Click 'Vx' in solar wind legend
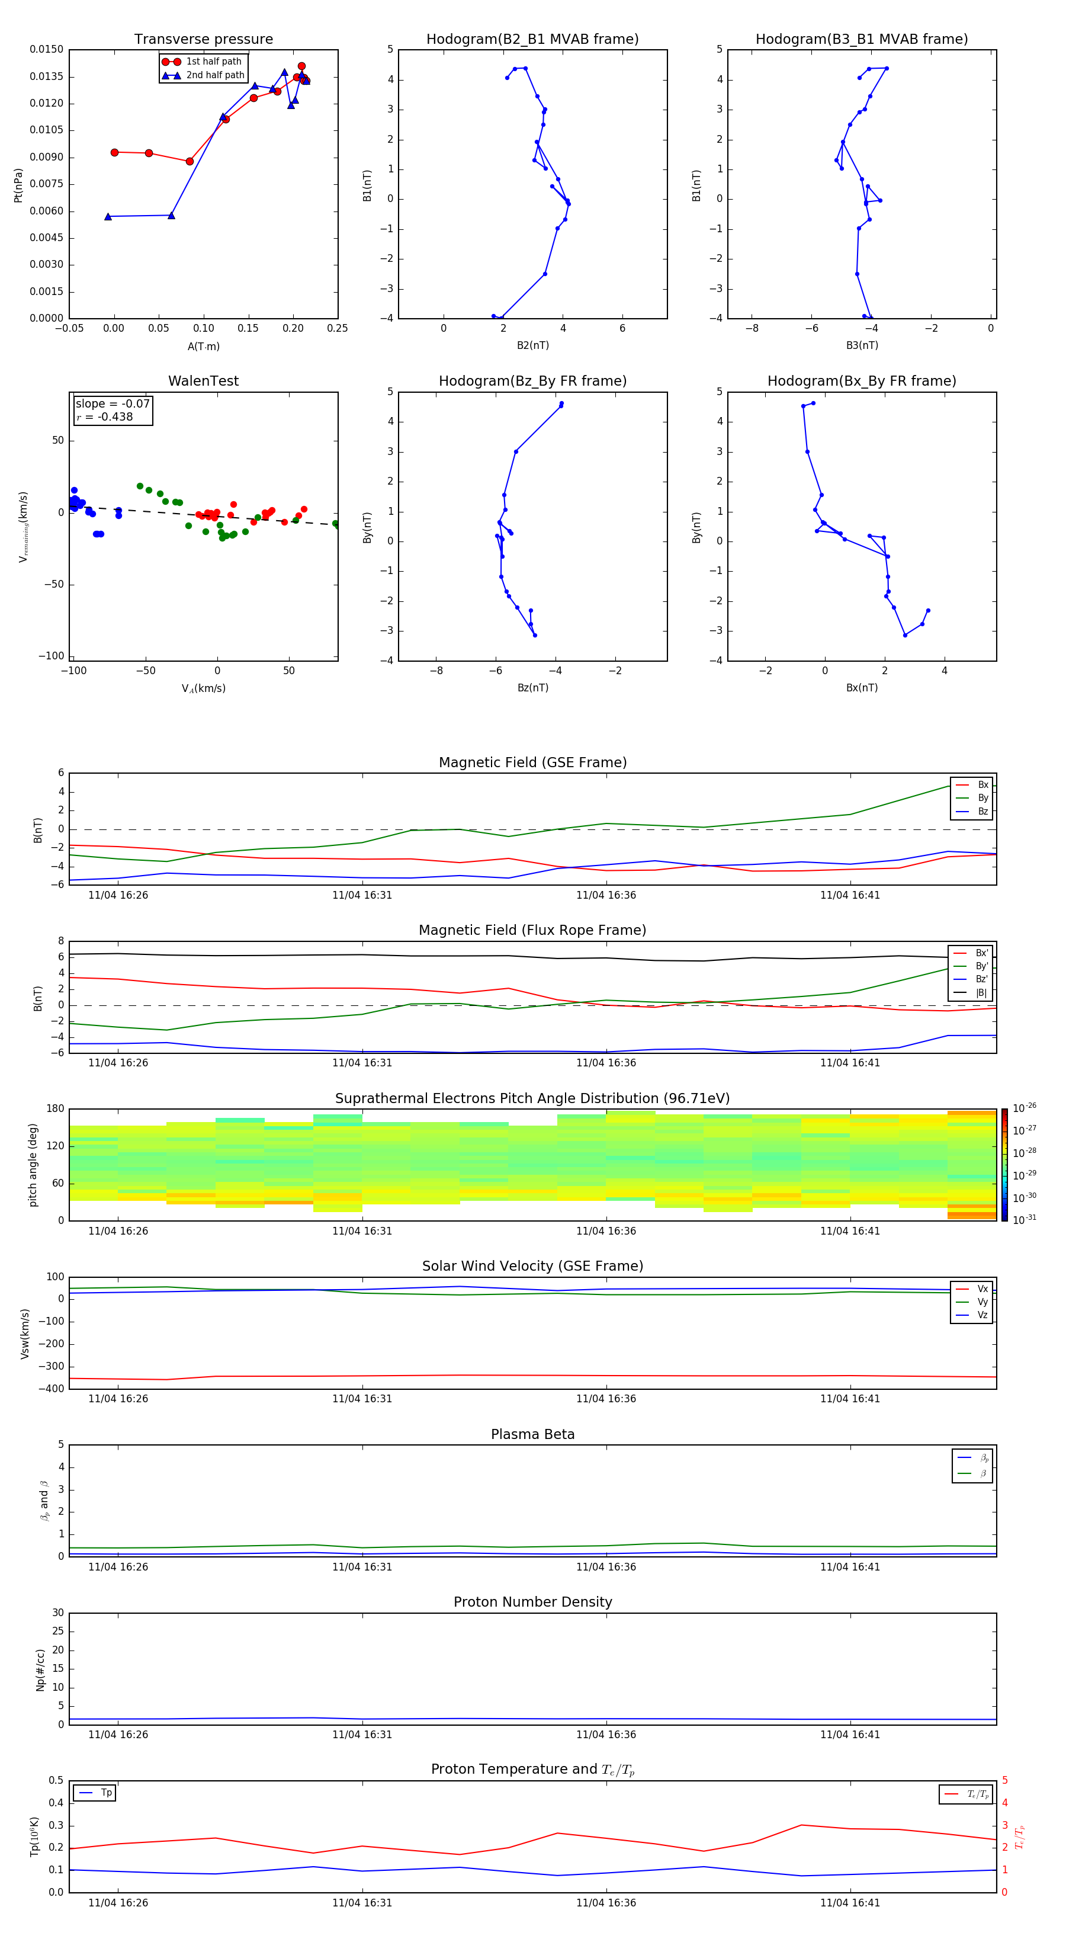The width and height of the screenshot is (1066, 1955). pyautogui.click(x=982, y=1289)
